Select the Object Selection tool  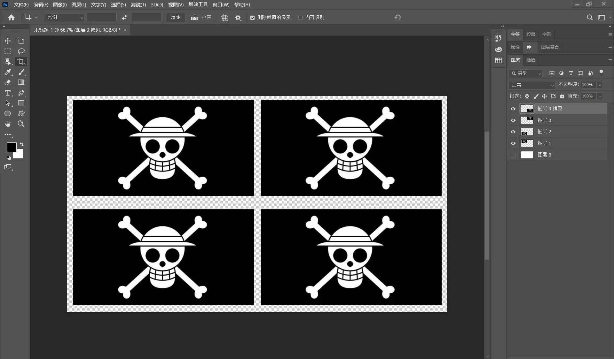[8, 61]
